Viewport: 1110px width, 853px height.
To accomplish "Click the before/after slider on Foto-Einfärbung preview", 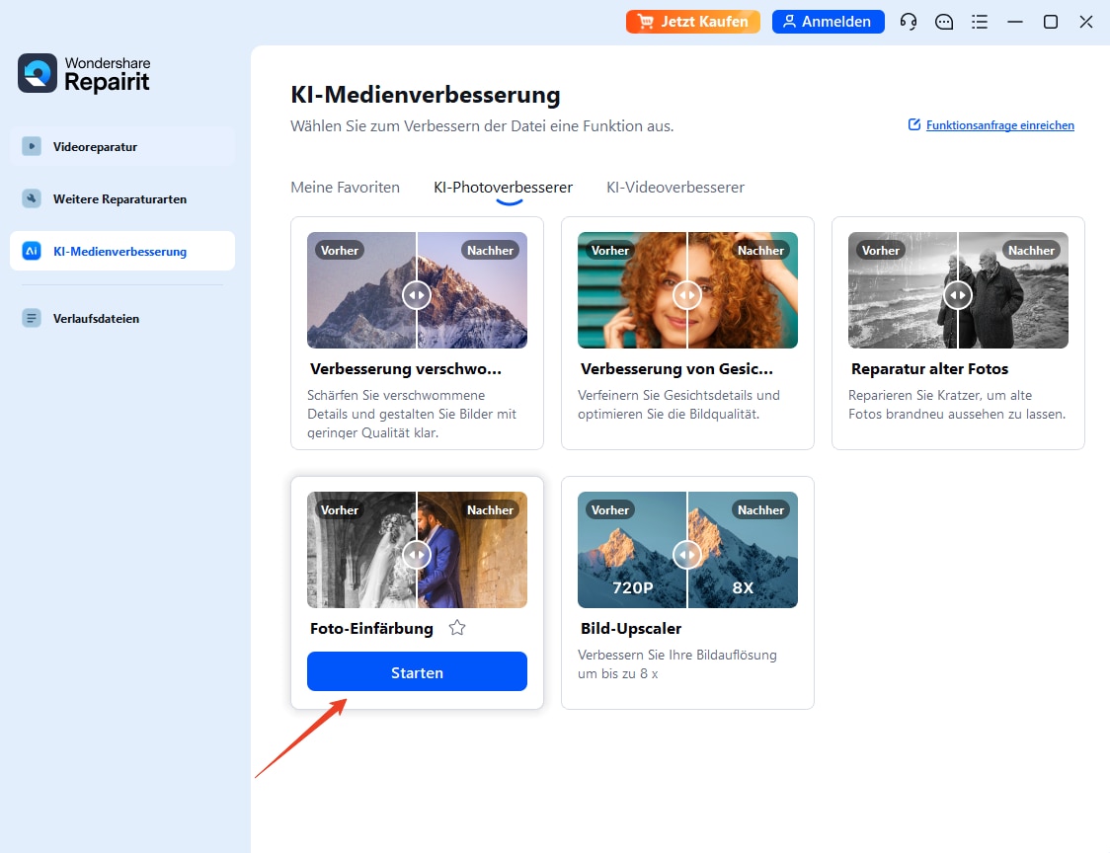I will tap(417, 555).
